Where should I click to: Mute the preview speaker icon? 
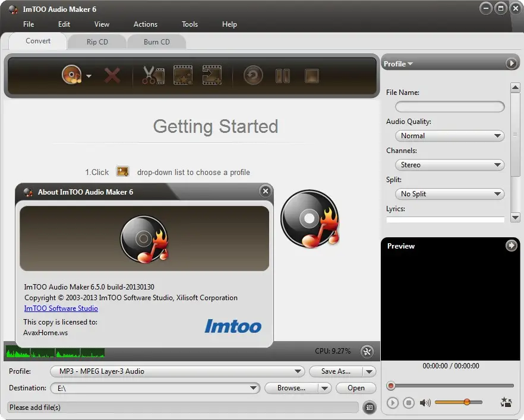tap(425, 403)
